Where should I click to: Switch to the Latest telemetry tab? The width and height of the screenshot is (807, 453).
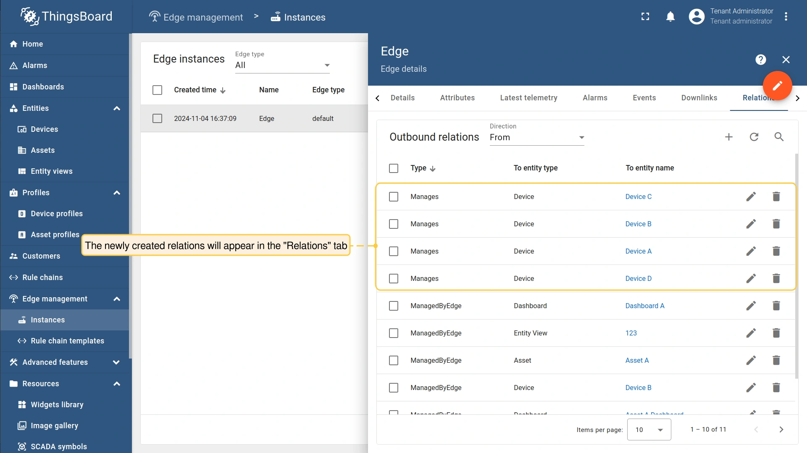528,98
